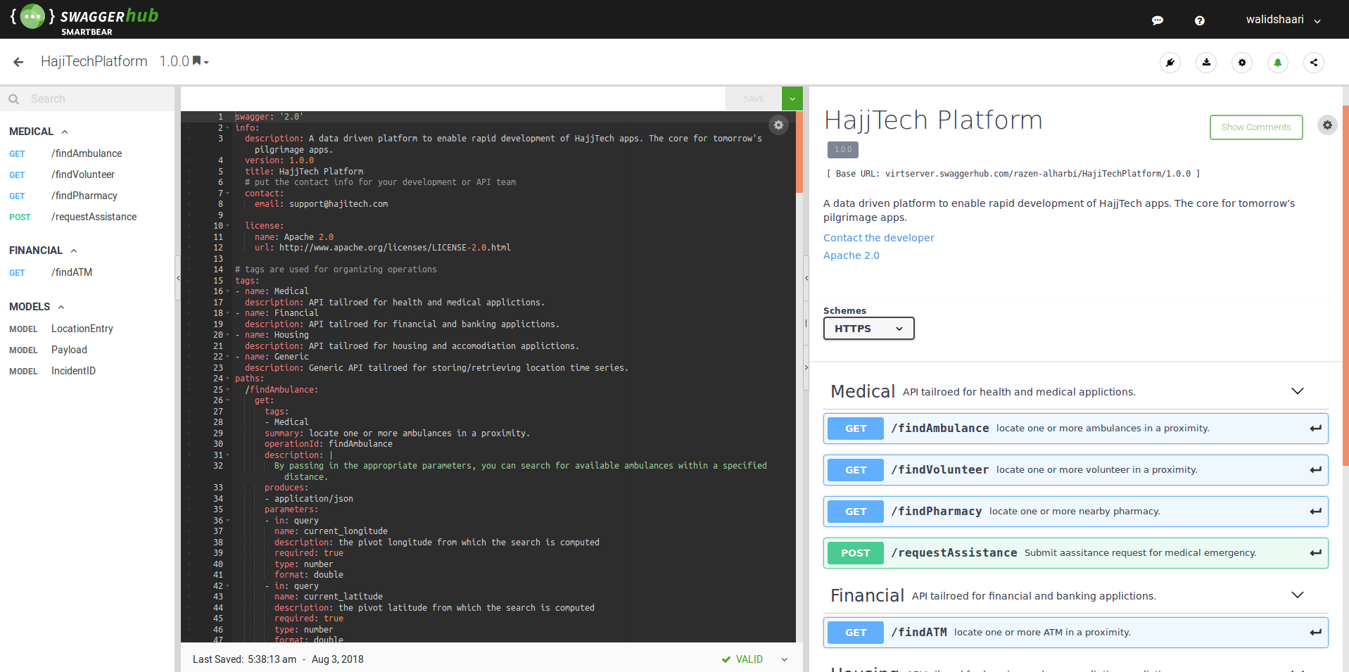This screenshot has height=672, width=1349.
Task: Open the green dropdown next to SAVE
Action: coord(792,99)
